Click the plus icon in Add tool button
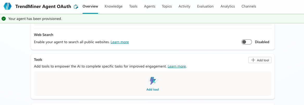This screenshot has height=105, width=304. point(253,60)
